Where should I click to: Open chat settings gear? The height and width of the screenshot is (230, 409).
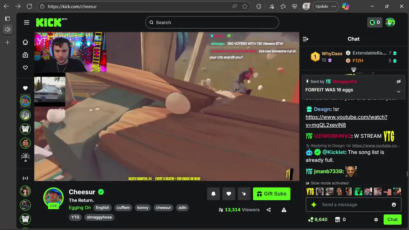376,220
